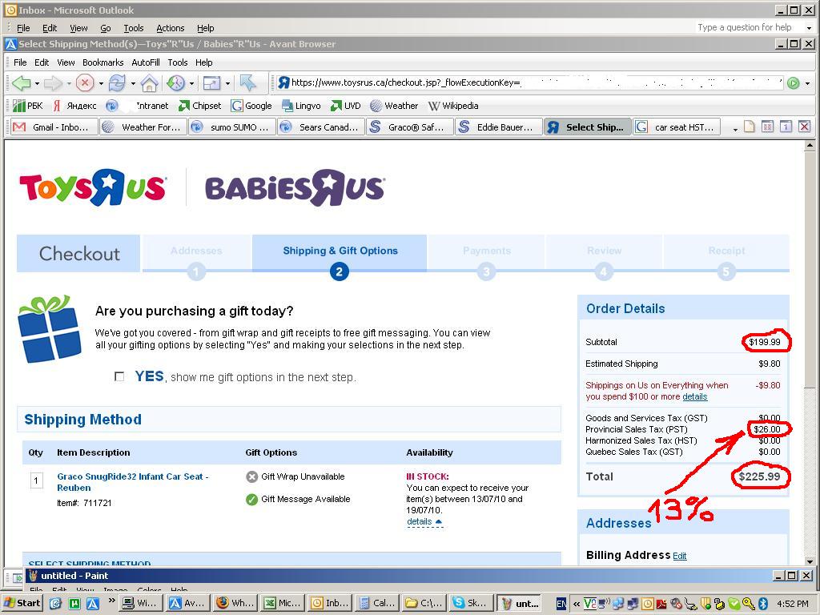Click the taskbar clock showing 4:52 PM

point(792,604)
